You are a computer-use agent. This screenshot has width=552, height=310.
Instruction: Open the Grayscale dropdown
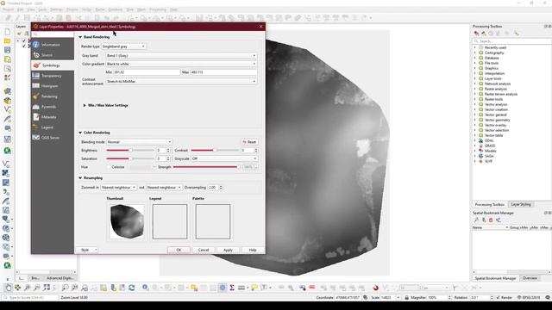(x=224, y=158)
